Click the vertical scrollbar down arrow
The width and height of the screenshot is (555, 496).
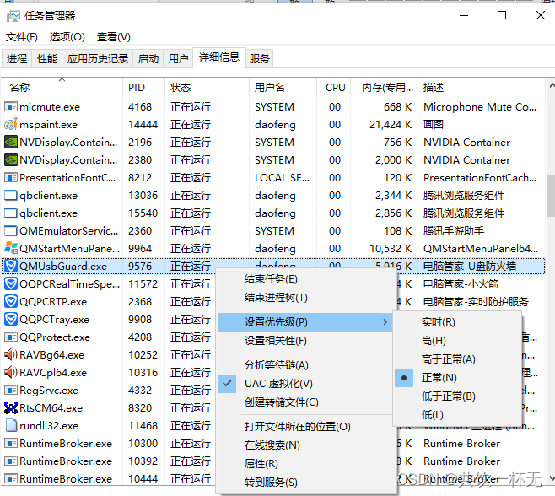click(552, 478)
